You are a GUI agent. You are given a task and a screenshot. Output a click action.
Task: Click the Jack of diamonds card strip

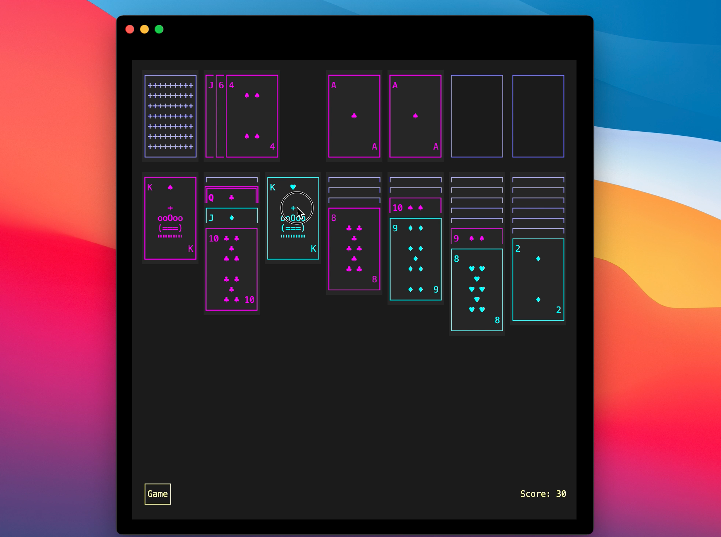pos(232,218)
